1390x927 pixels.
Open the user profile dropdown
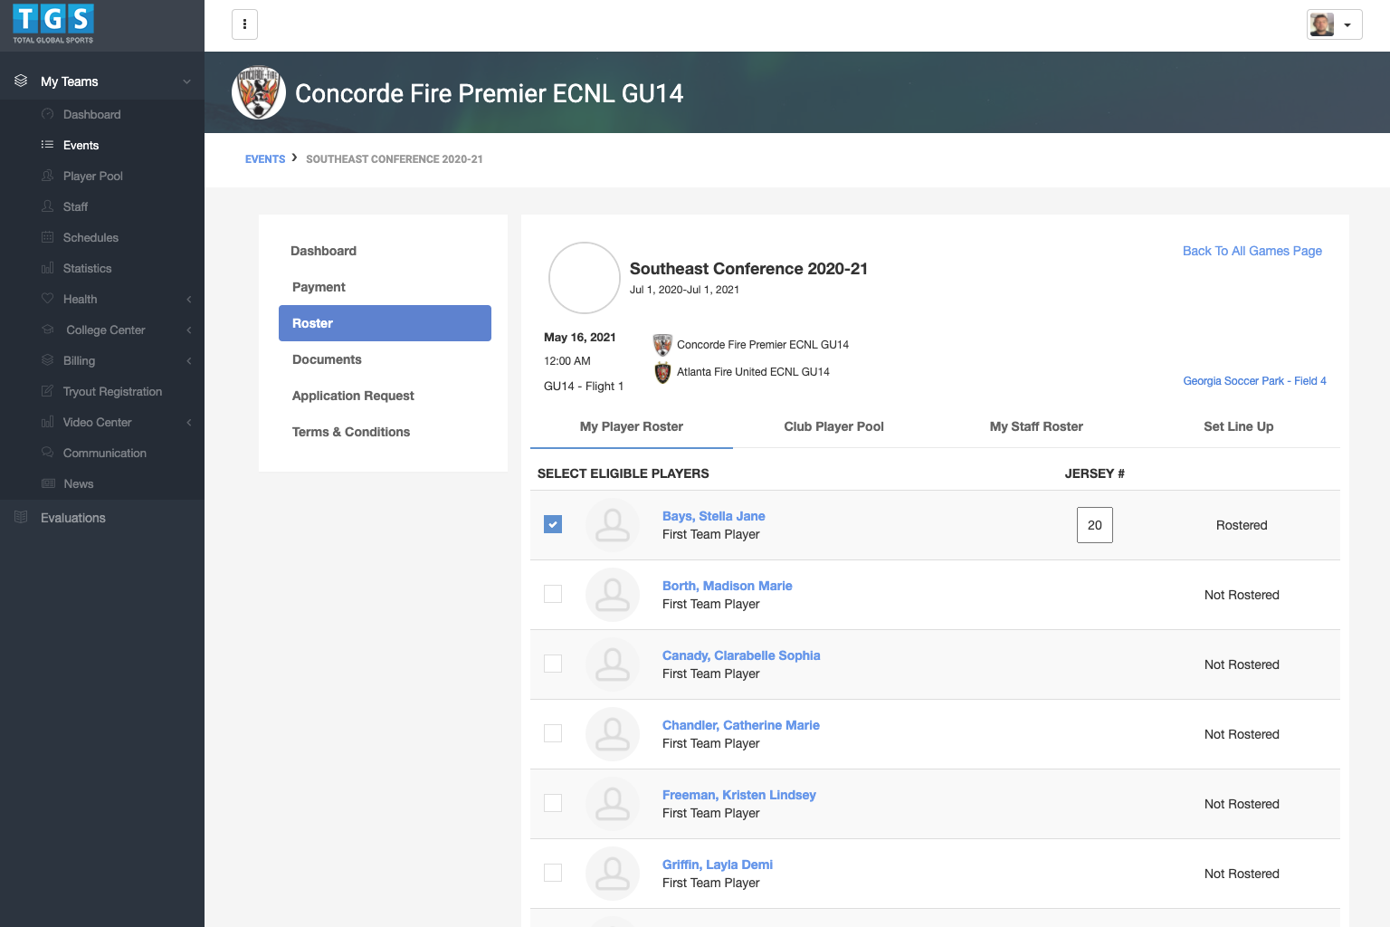click(1334, 24)
